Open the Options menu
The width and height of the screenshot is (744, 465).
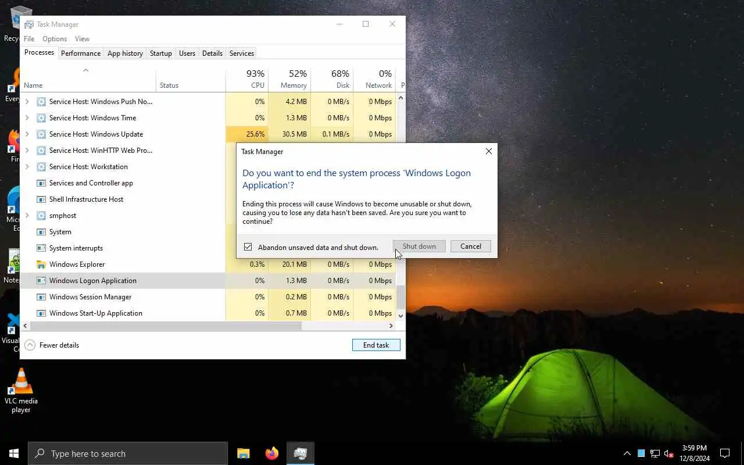tap(55, 39)
